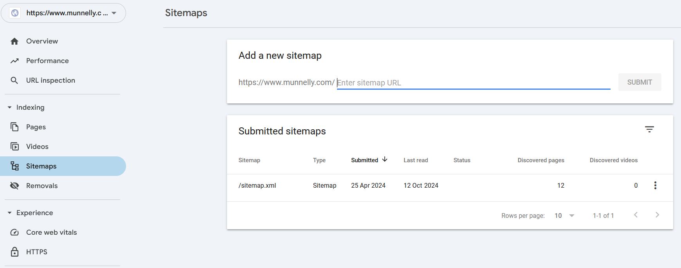Image resolution: width=681 pixels, height=268 pixels.
Task: Sort by the Submitted column header
Action: pos(364,160)
